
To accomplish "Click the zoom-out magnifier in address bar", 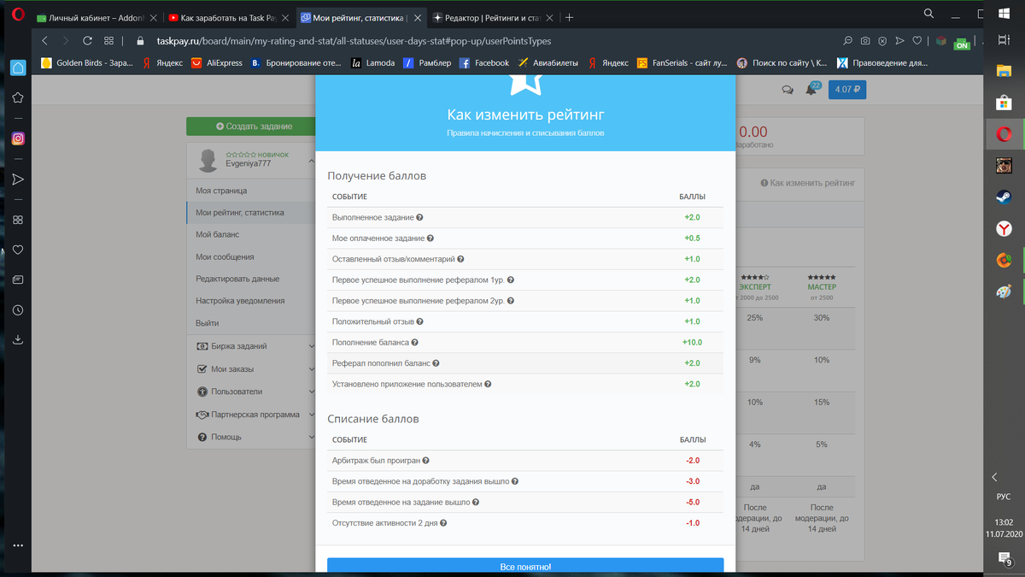I will click(x=847, y=40).
